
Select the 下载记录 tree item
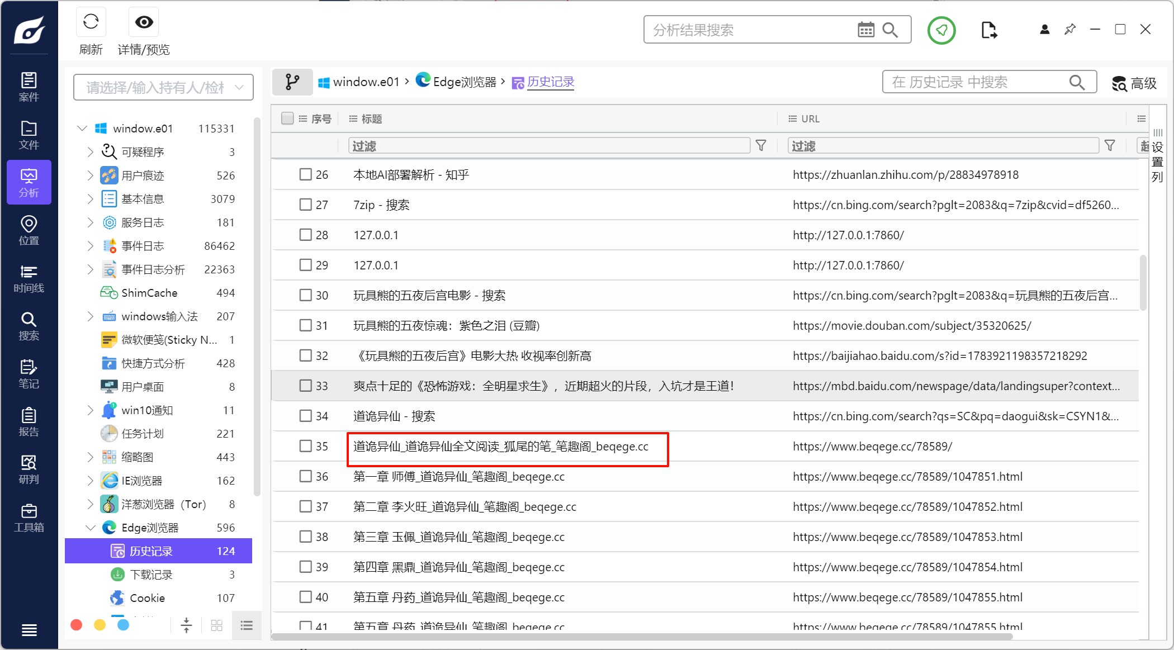[x=158, y=575]
